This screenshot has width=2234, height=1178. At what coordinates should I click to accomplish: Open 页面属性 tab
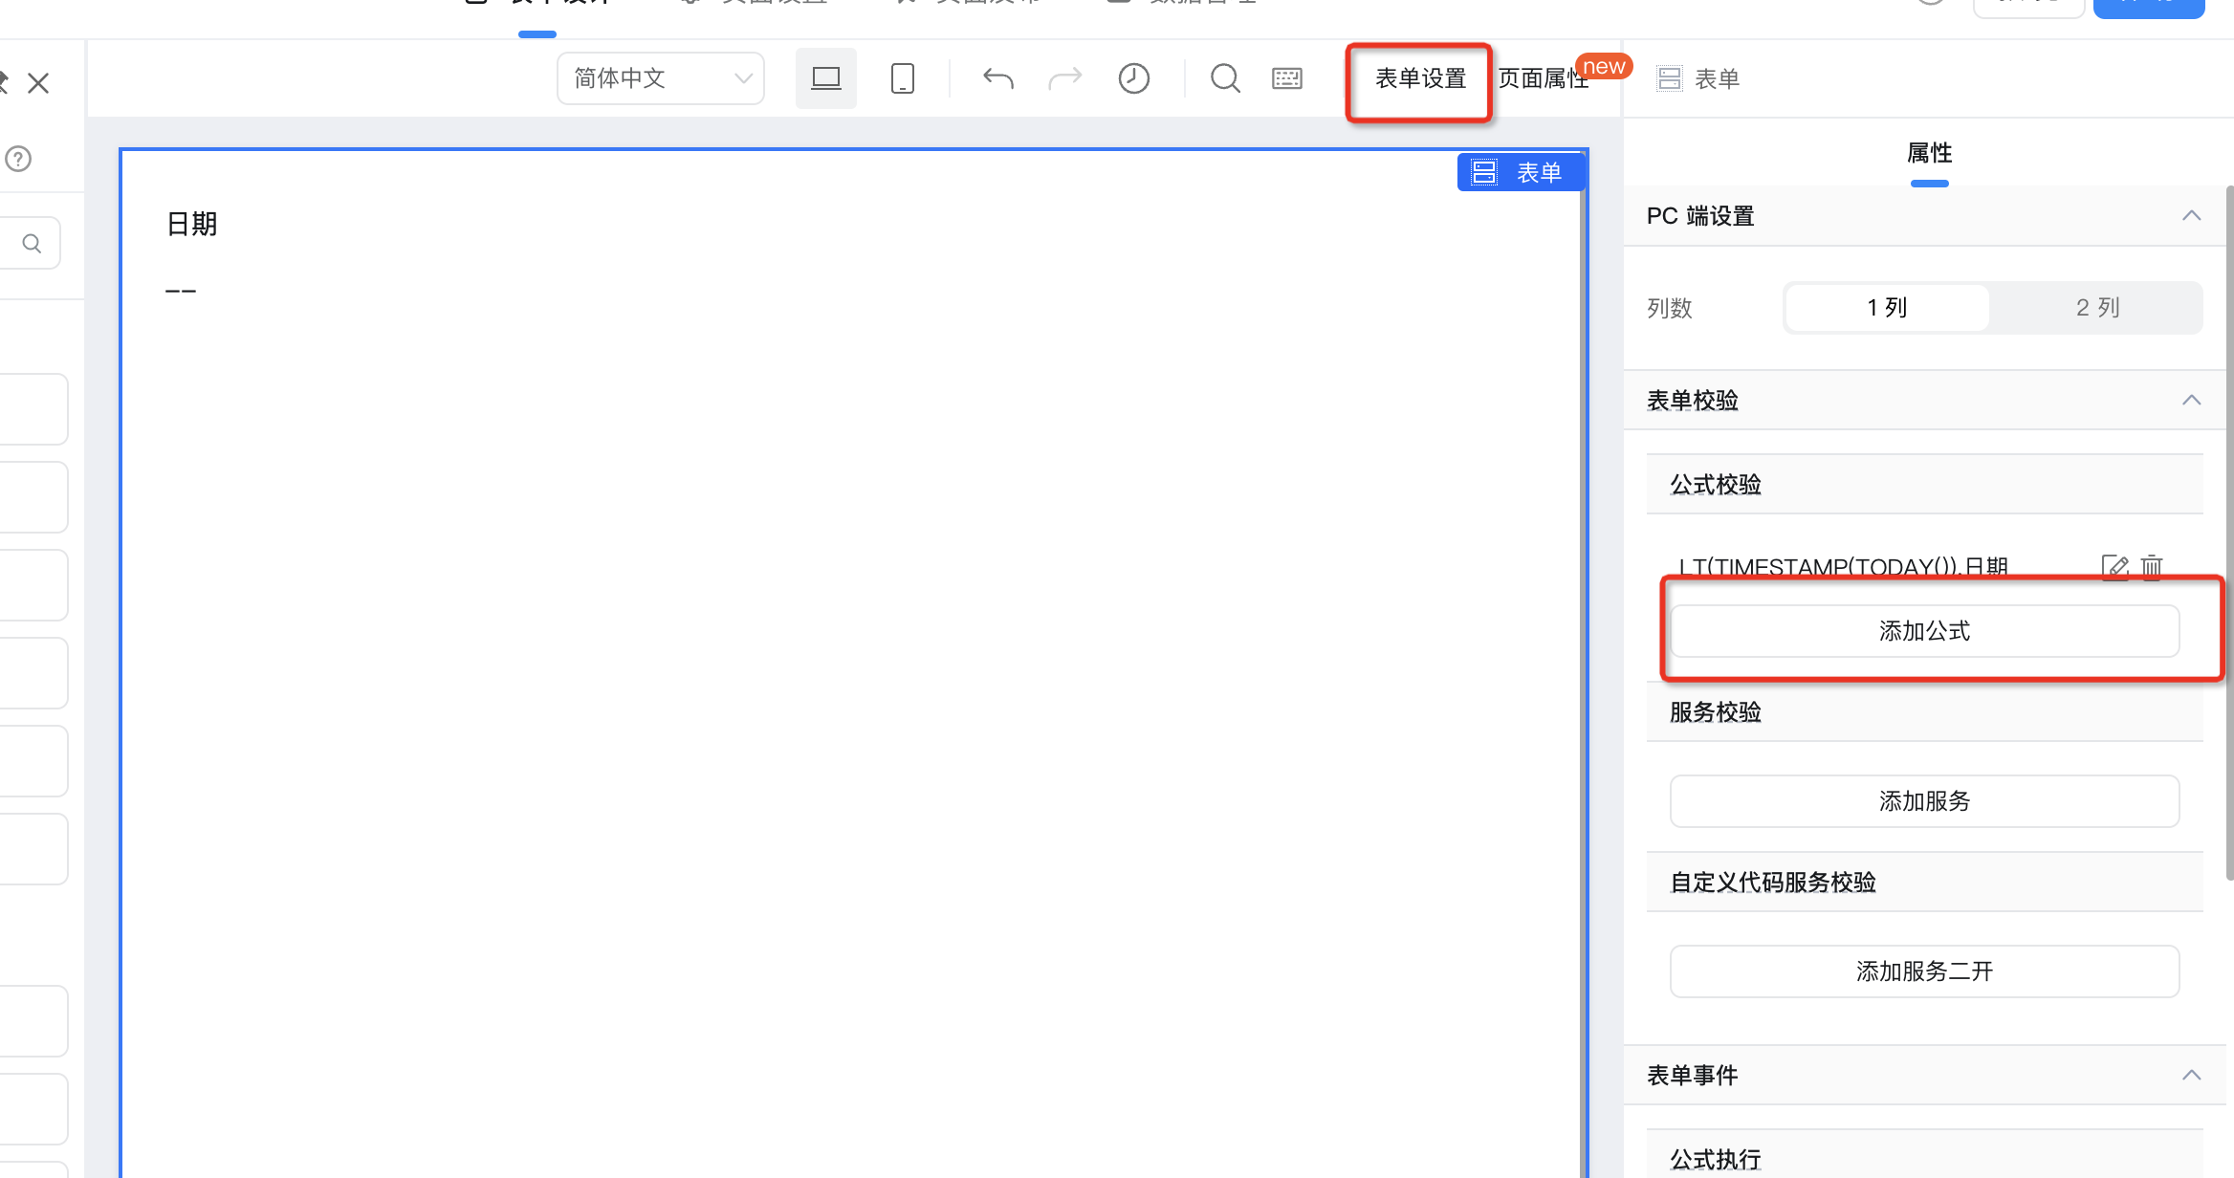point(1544,78)
